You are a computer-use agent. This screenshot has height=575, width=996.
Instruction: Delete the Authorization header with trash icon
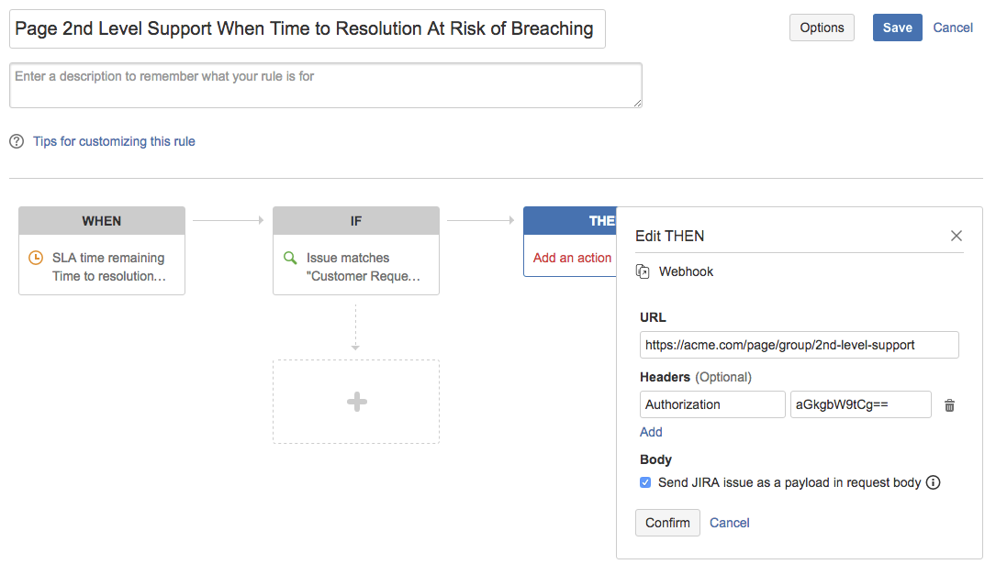pos(949,405)
